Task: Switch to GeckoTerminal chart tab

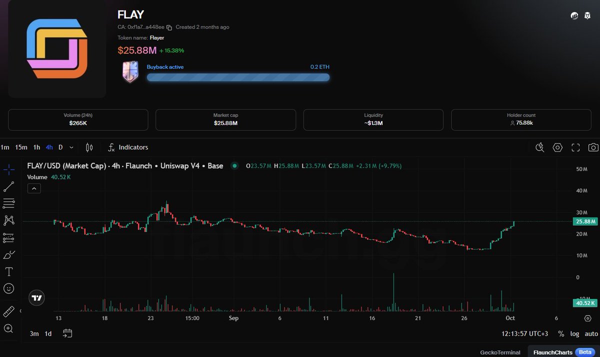Action: point(500,352)
